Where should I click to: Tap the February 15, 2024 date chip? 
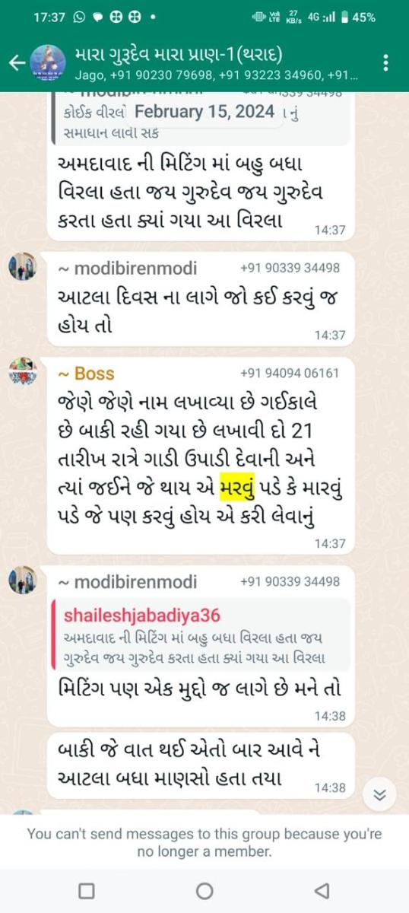pyautogui.click(x=204, y=112)
